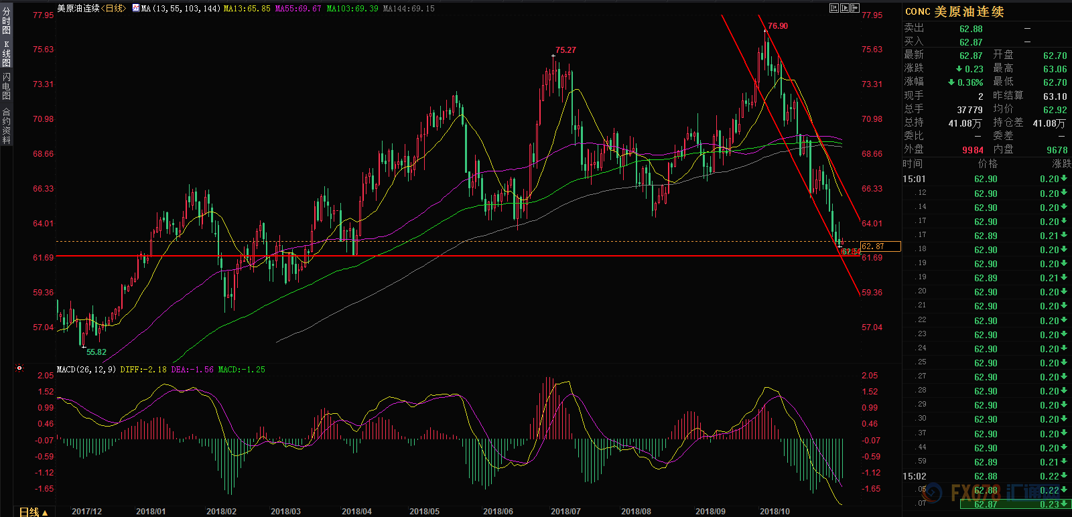Click the 昨结算 value 63.10
Image resolution: width=1072 pixels, height=517 pixels.
pos(1055,96)
